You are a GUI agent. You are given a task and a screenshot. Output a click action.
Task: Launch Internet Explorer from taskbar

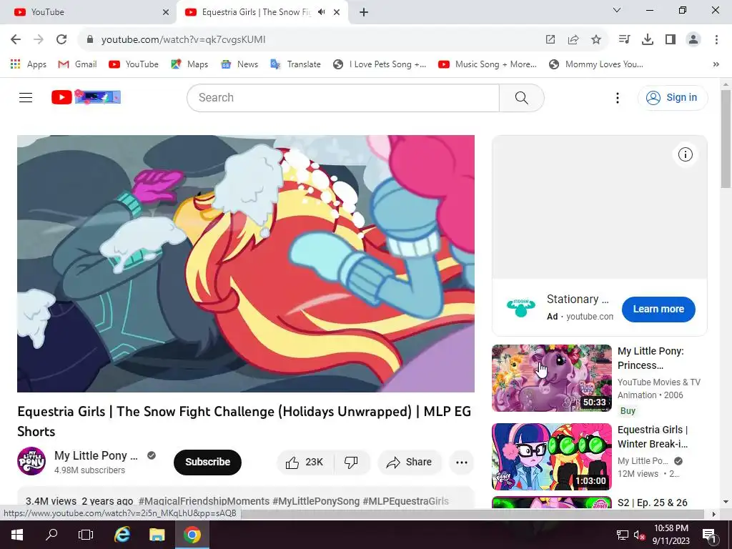click(122, 535)
